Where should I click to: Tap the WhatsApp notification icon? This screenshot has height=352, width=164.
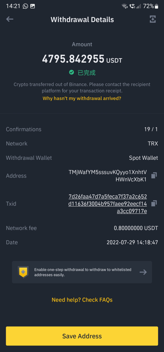[25, 6]
